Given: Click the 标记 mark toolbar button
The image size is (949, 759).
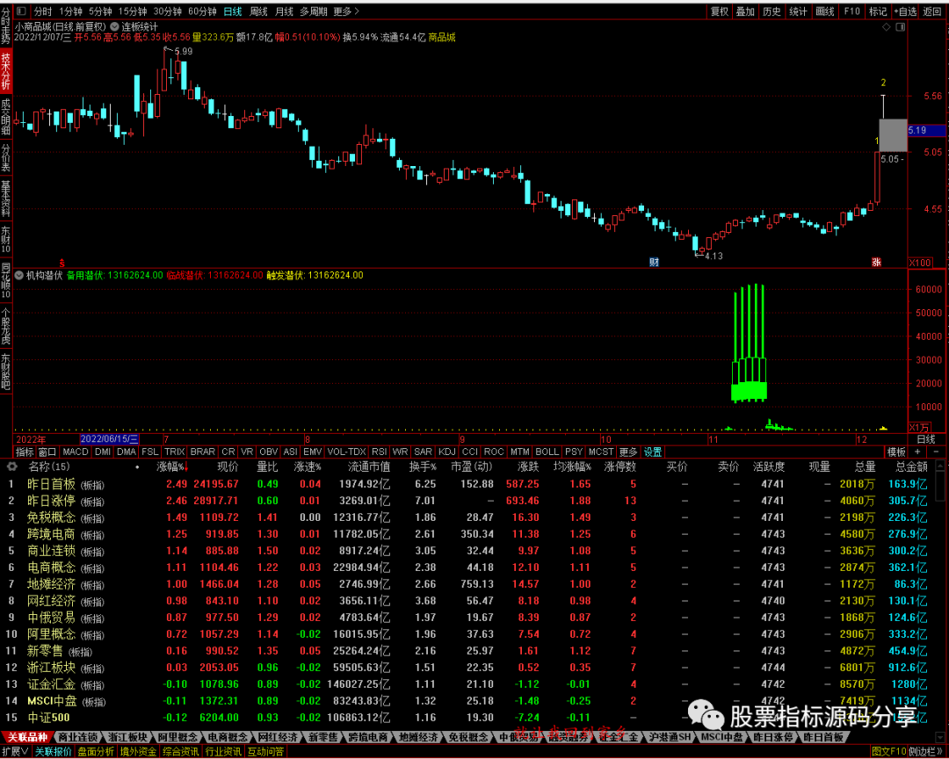Looking at the screenshot, I should (x=878, y=11).
